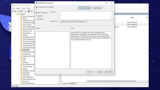Click OK in the policy dialog
This screenshot has height=90, width=160.
tap(90, 72)
